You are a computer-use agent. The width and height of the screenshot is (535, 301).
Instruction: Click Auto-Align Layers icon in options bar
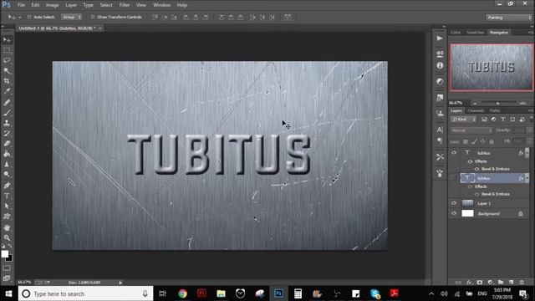pyautogui.click(x=288, y=17)
